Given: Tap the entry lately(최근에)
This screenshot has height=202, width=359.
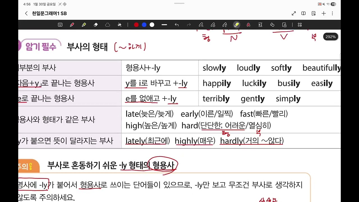Looking at the screenshot, I should click(148, 141).
